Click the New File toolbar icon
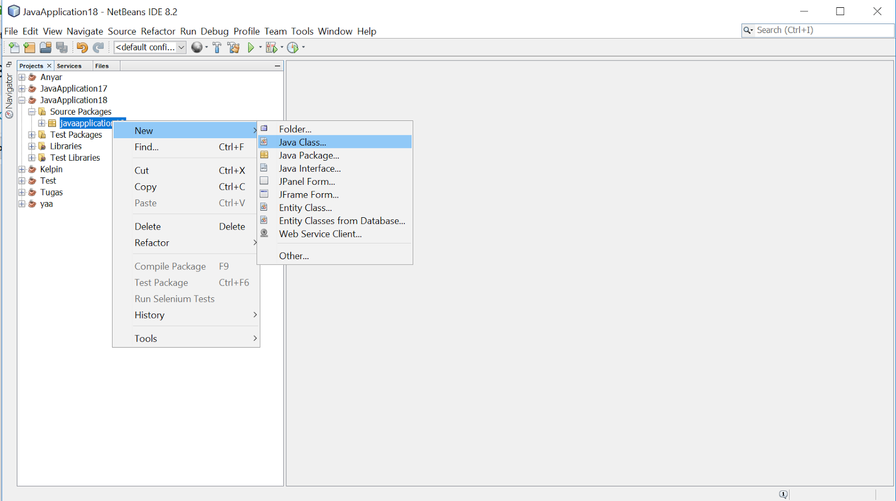 click(x=14, y=48)
